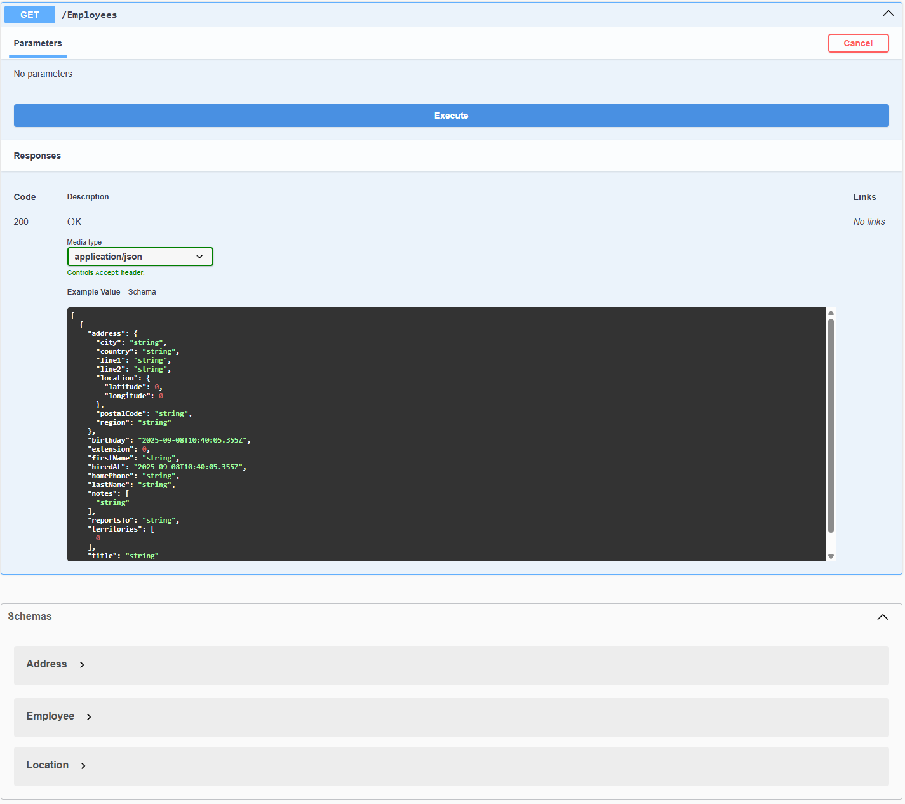Click the "longitude" line in example JSON

(x=134, y=396)
